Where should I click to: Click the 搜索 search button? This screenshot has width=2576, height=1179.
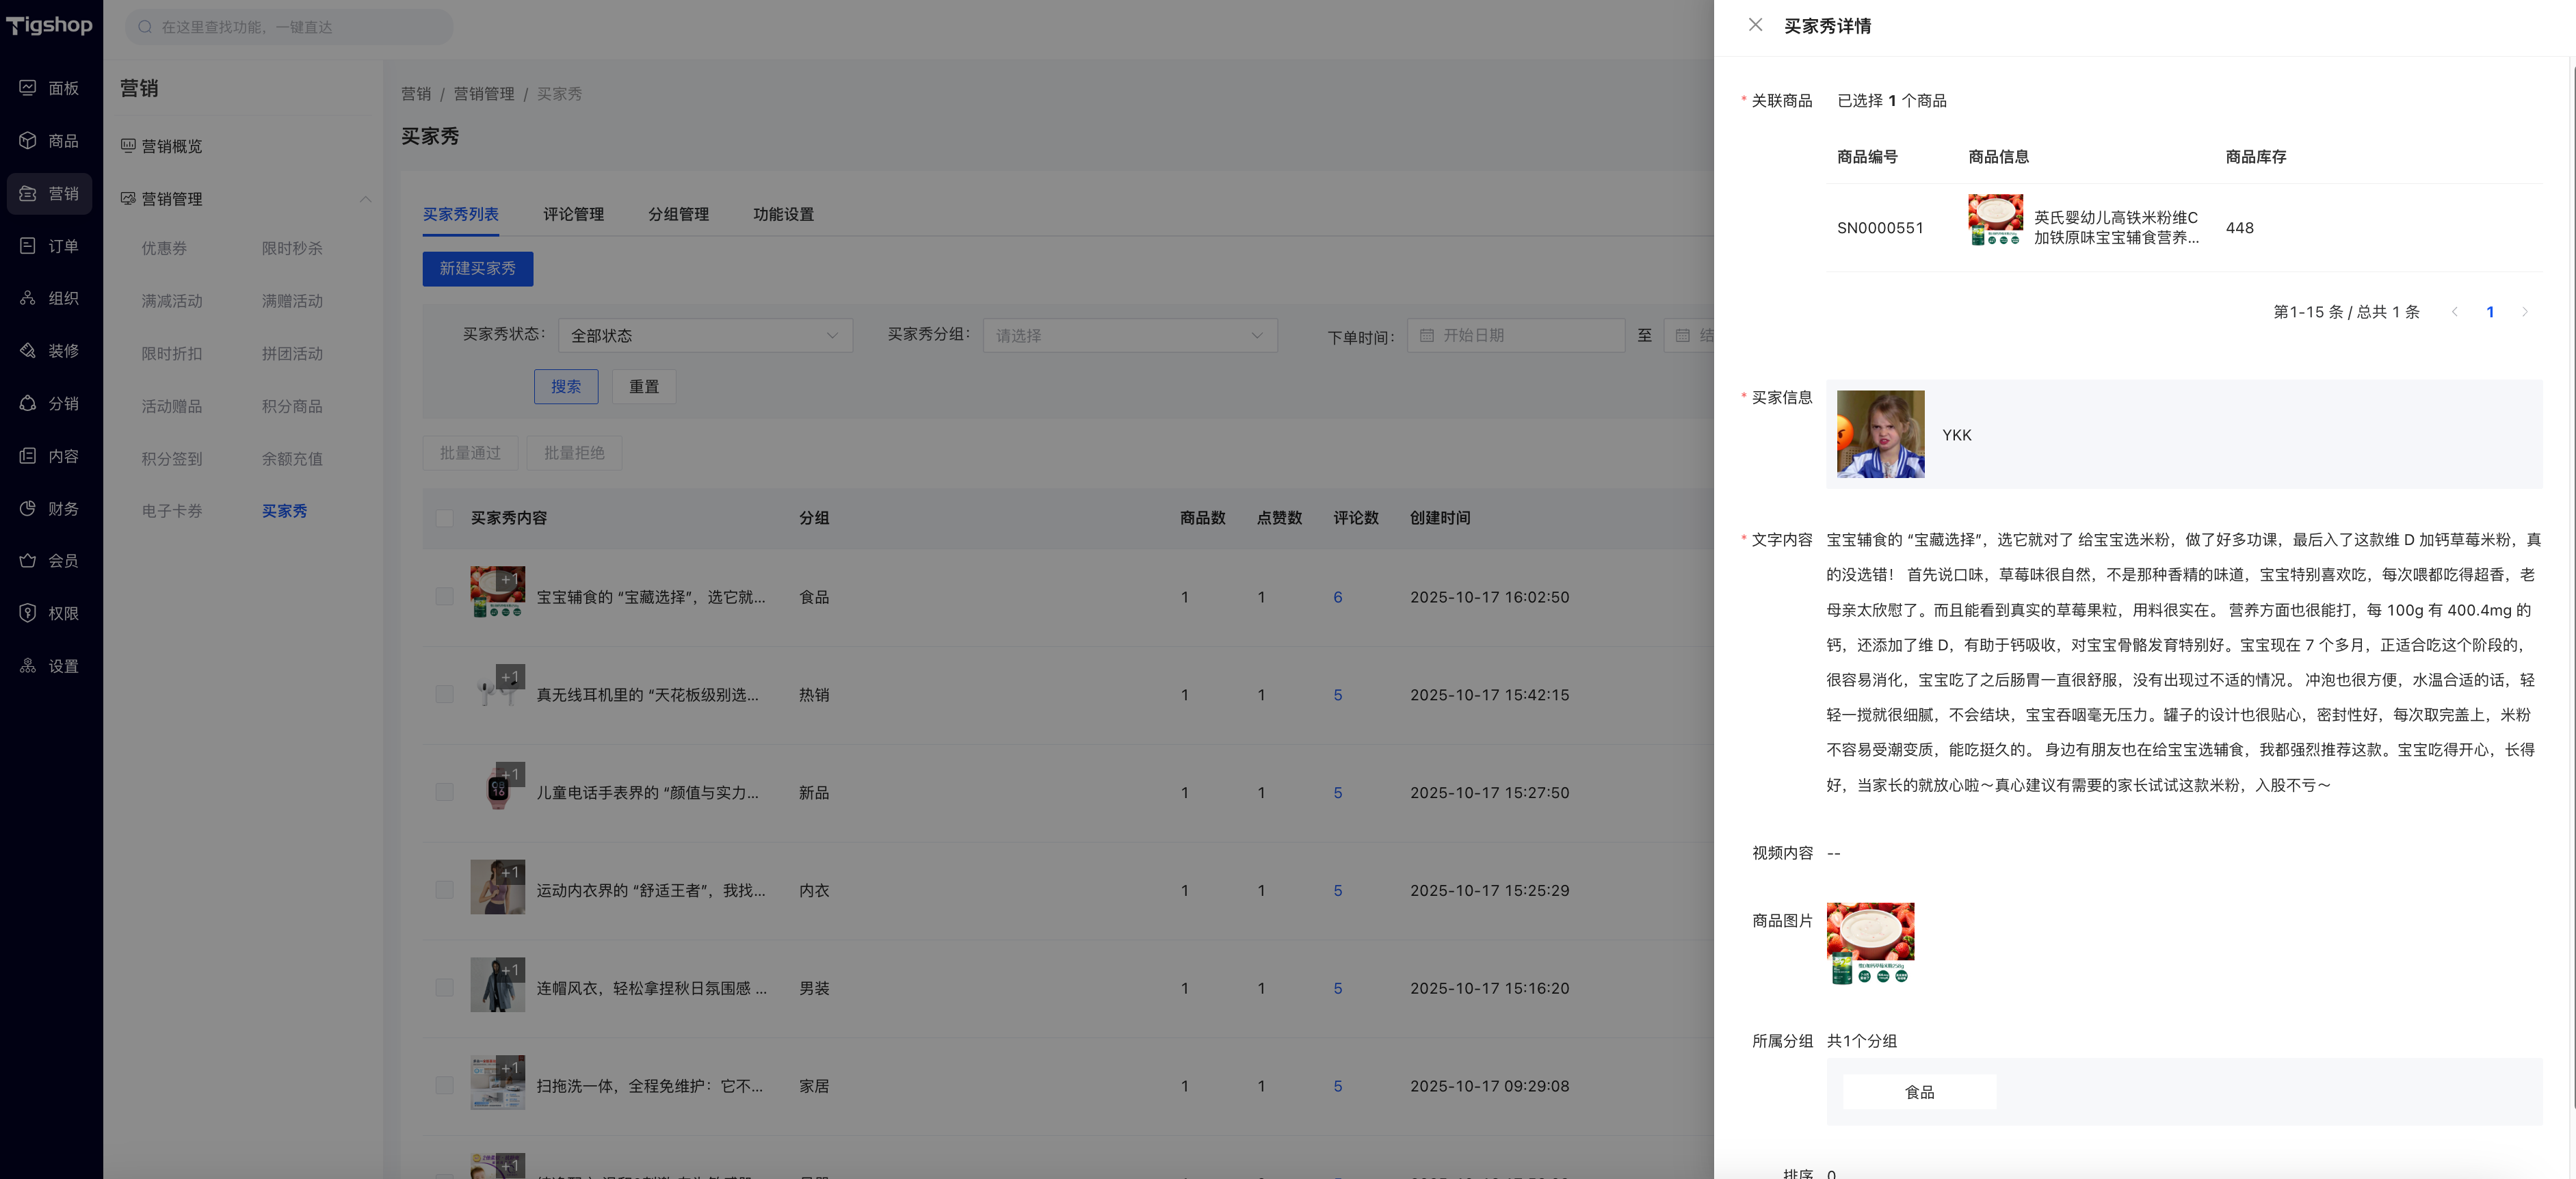click(565, 387)
